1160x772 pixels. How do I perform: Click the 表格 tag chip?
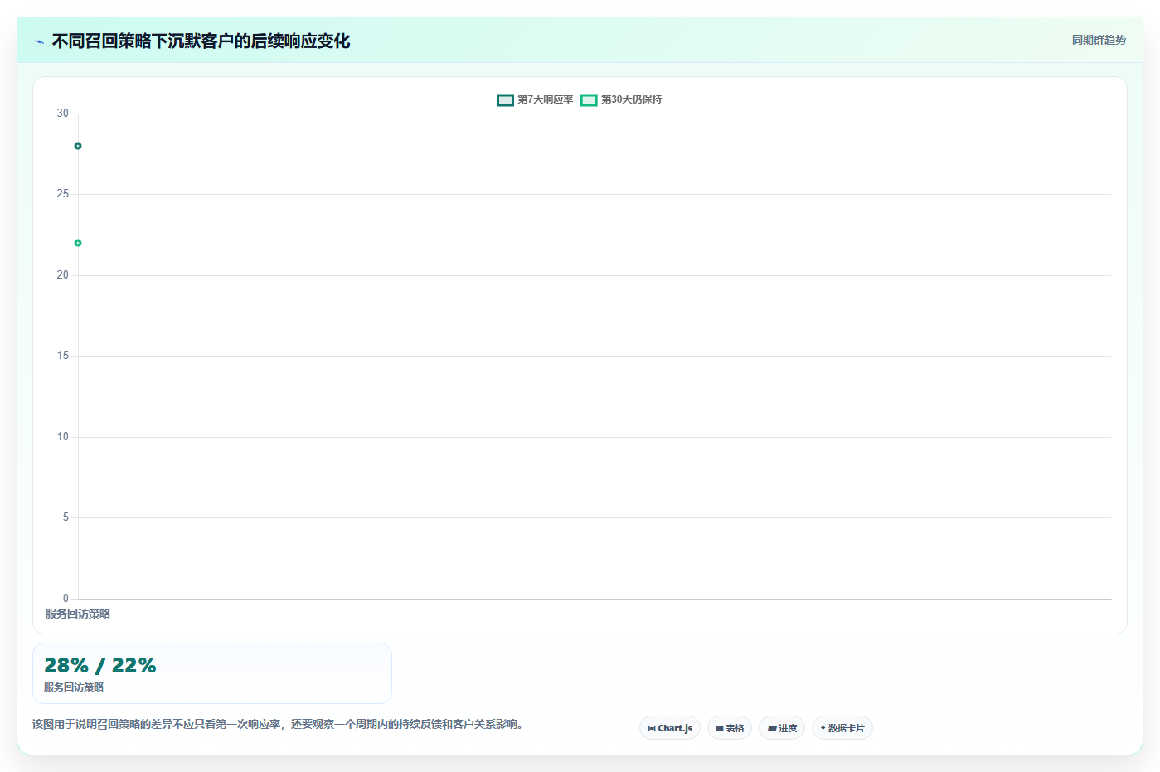(730, 728)
